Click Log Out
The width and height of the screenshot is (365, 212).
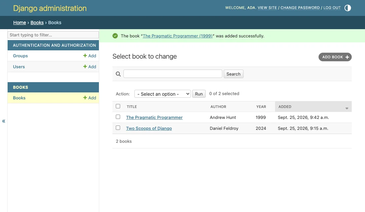click(x=332, y=8)
